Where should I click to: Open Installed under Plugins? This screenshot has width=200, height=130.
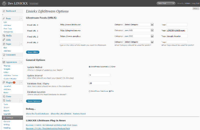7,86
